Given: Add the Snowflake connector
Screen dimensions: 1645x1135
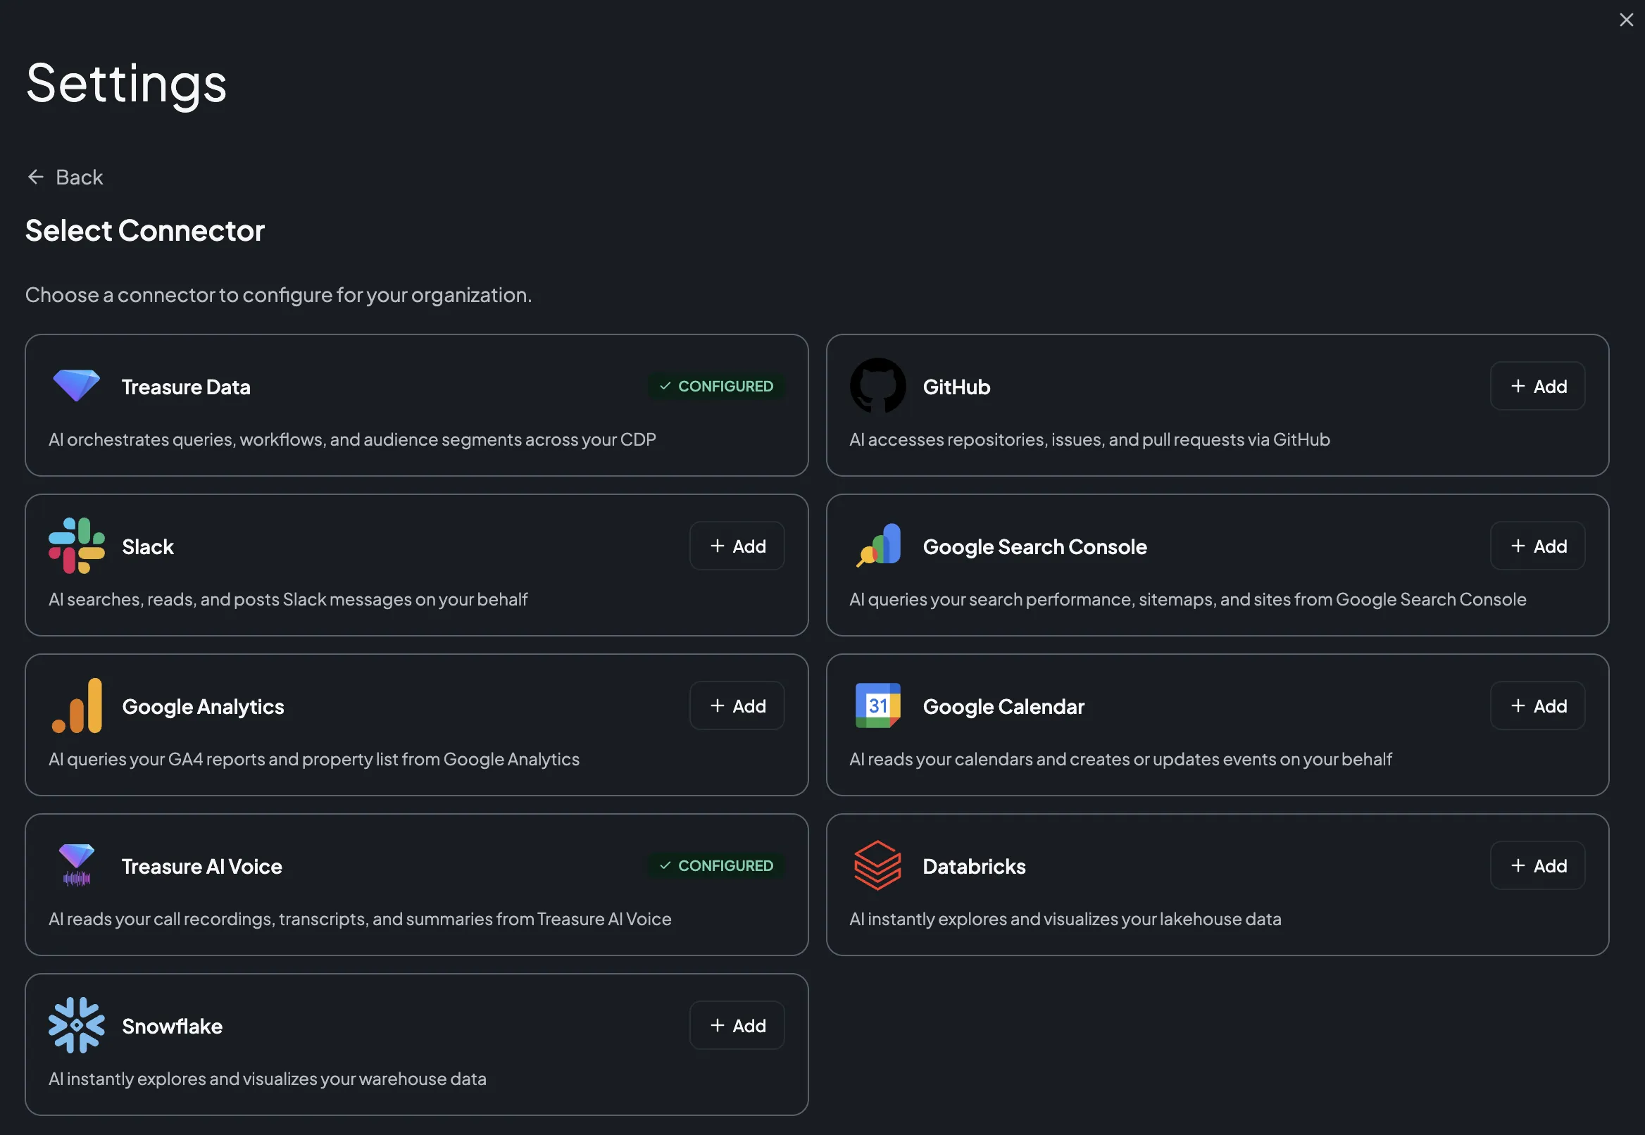Looking at the screenshot, I should click(737, 1025).
